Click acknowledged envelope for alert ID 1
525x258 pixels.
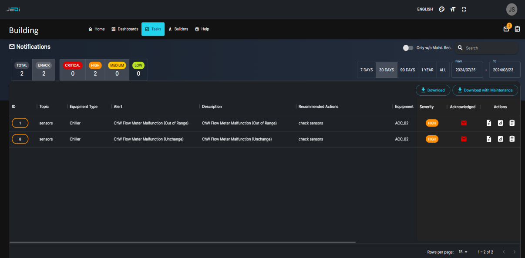coord(464,123)
